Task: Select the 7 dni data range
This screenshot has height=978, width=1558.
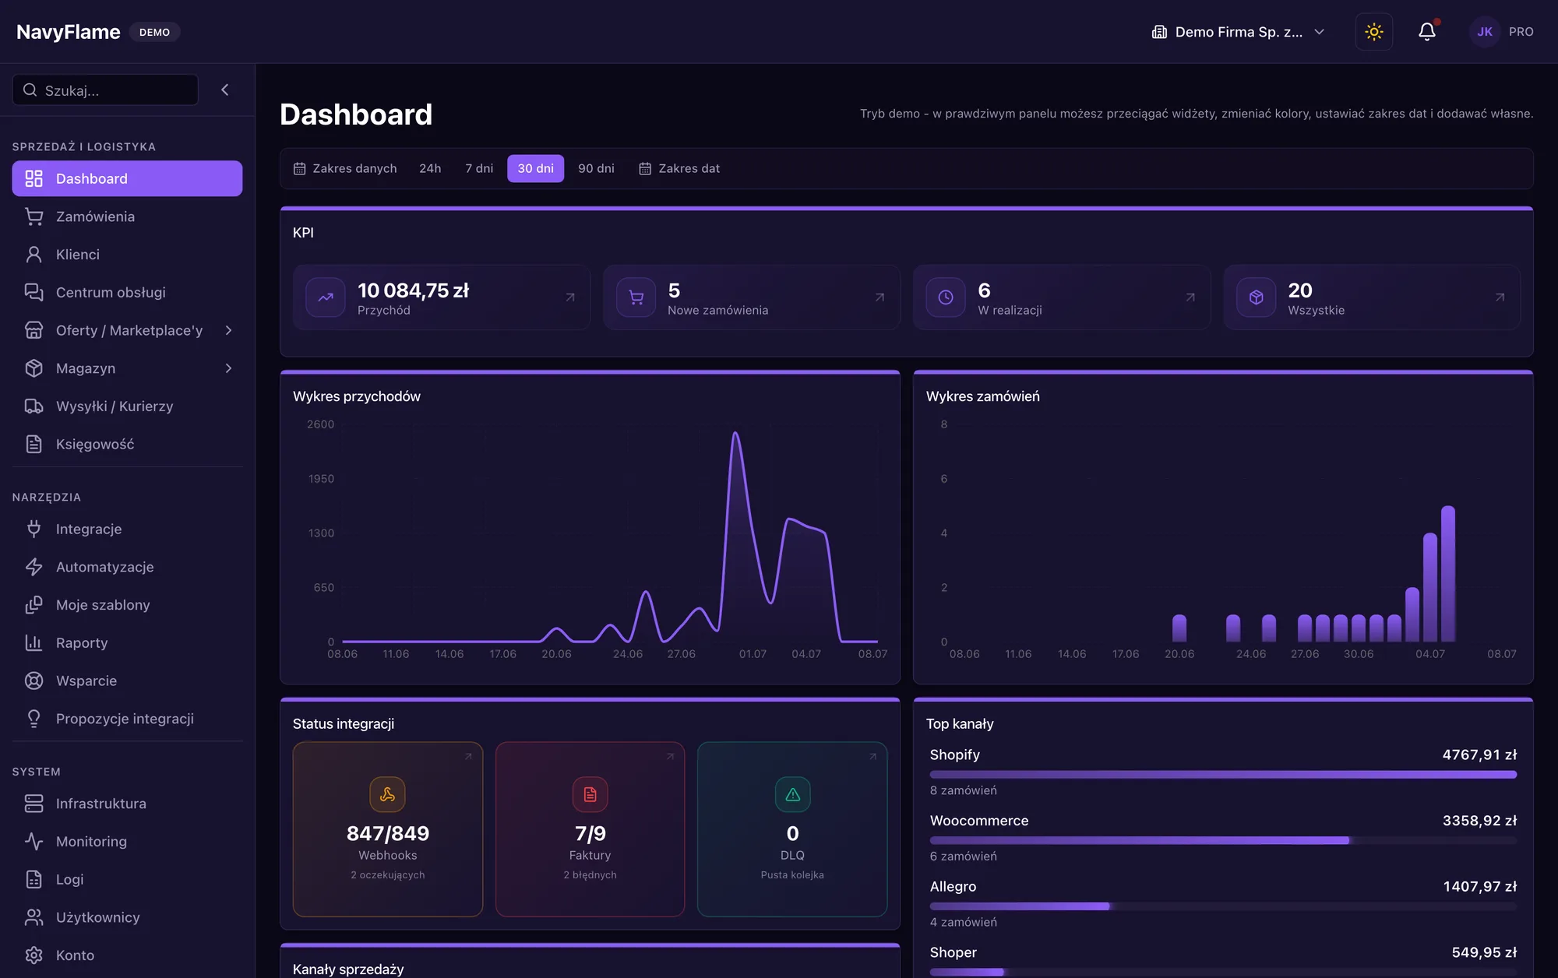Action: pyautogui.click(x=479, y=168)
